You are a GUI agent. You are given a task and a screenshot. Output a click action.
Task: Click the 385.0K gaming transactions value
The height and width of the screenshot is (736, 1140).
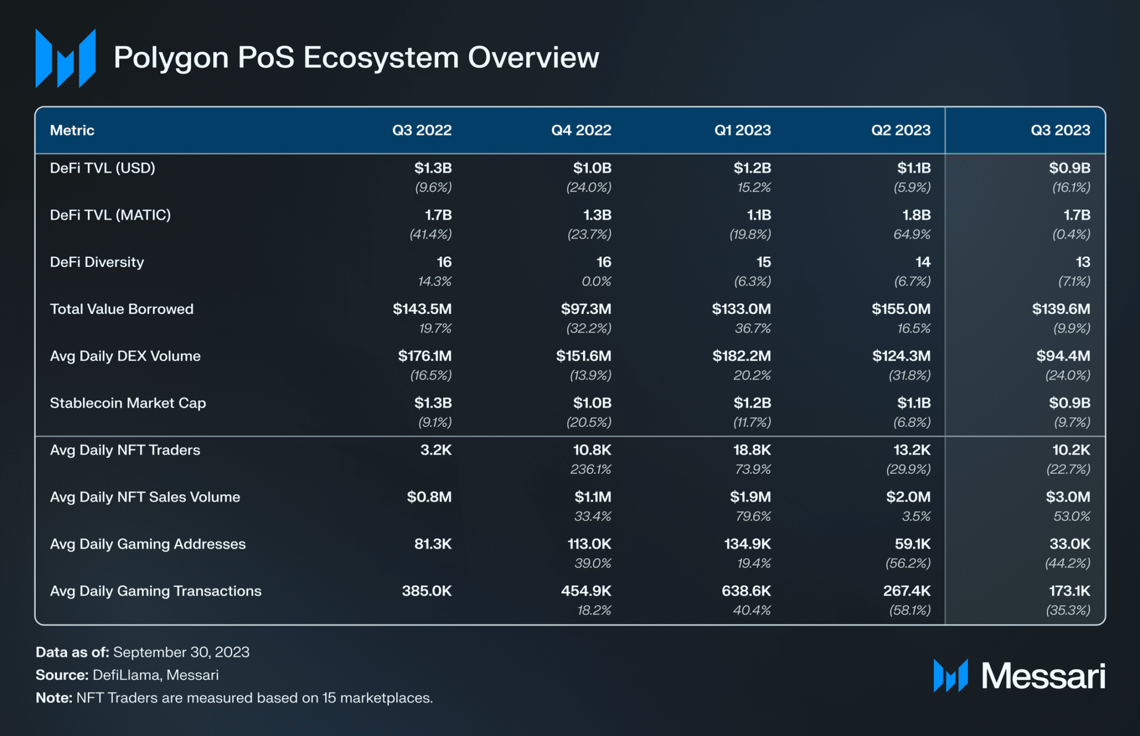tap(427, 591)
